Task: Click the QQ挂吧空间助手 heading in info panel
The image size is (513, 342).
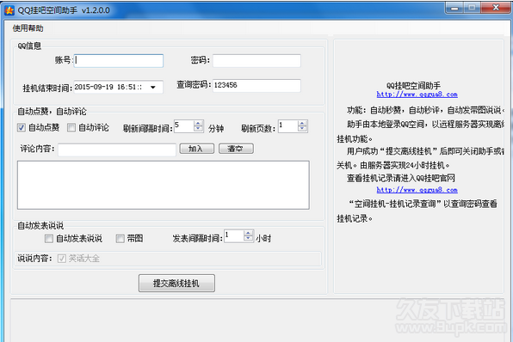Action: [x=413, y=86]
